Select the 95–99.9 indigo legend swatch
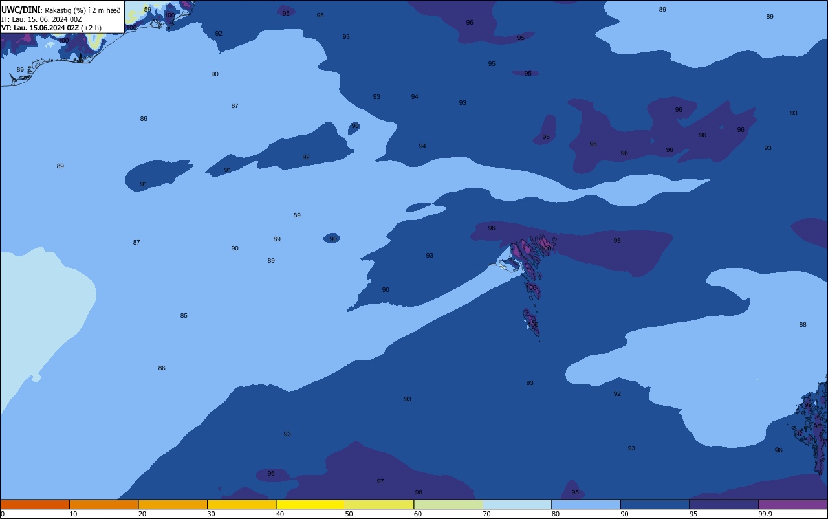The height and width of the screenshot is (519, 828). [x=724, y=504]
